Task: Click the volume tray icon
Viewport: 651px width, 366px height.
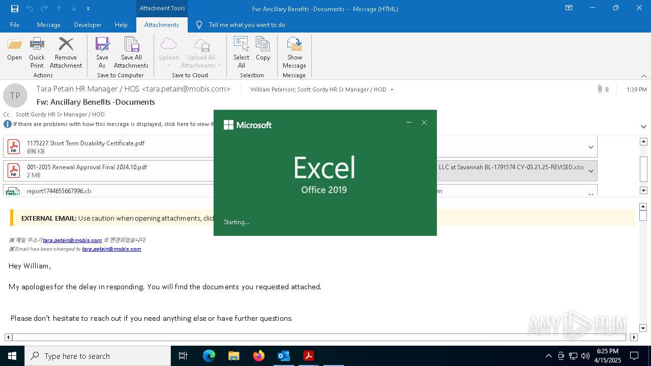Action: click(x=585, y=356)
